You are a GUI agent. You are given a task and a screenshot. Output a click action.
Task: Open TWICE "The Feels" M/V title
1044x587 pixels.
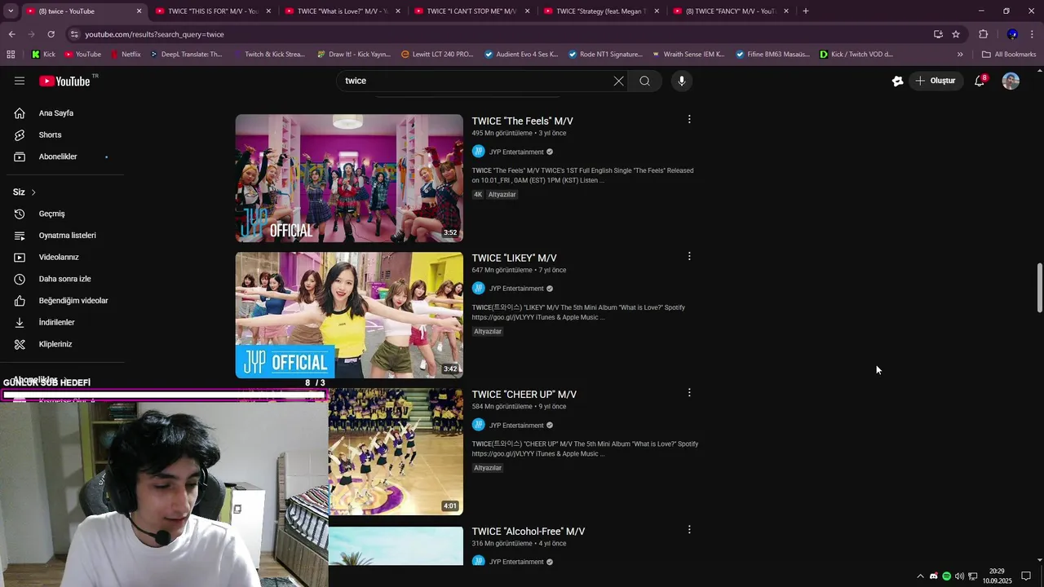click(x=522, y=121)
